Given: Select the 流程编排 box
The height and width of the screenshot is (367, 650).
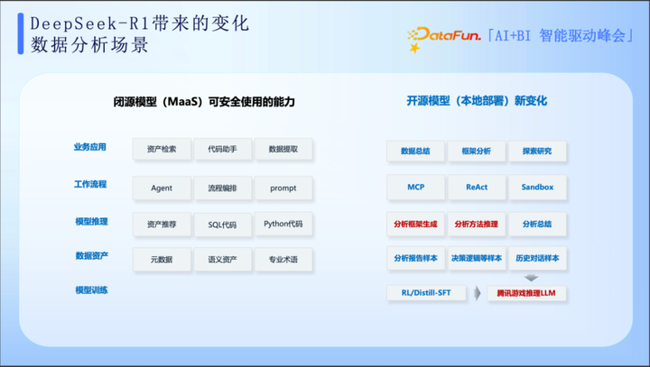Looking at the screenshot, I should point(223,188).
